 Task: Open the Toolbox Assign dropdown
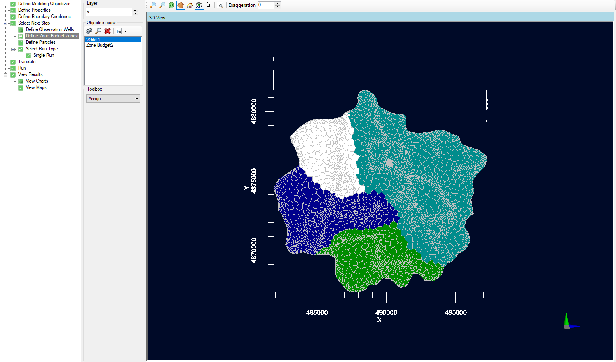(137, 98)
